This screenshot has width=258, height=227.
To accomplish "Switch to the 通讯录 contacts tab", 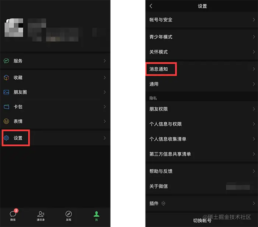I will tap(41, 216).
